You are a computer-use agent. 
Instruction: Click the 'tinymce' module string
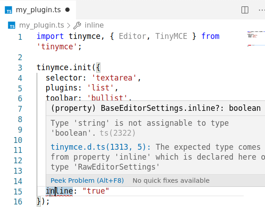57,47
